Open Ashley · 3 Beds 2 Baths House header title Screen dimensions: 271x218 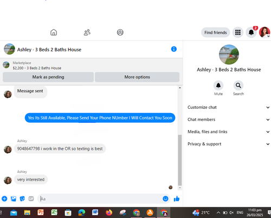pos(49,50)
